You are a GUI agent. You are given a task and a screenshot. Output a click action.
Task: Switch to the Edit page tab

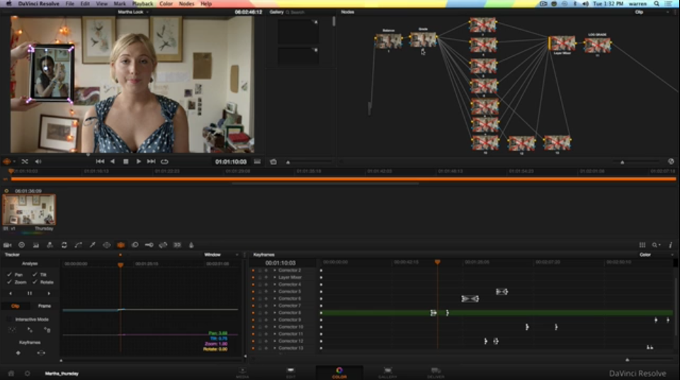290,372
